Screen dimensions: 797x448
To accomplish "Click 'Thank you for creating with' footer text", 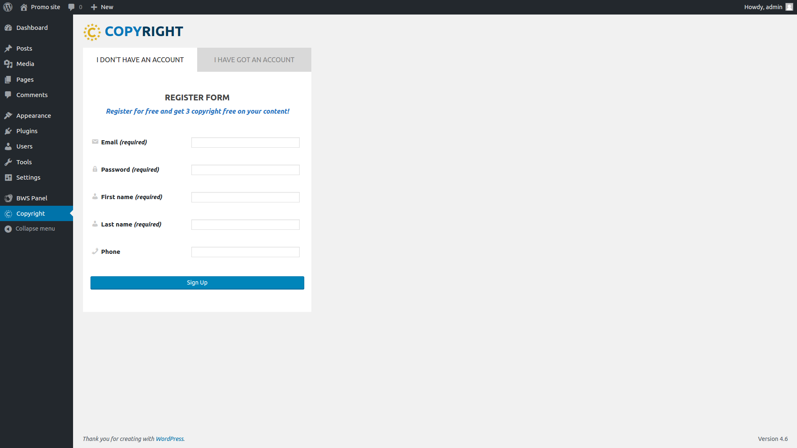I will pos(118,439).
